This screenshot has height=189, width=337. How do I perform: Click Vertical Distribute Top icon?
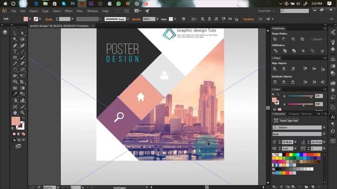pyautogui.click(x=275, y=82)
